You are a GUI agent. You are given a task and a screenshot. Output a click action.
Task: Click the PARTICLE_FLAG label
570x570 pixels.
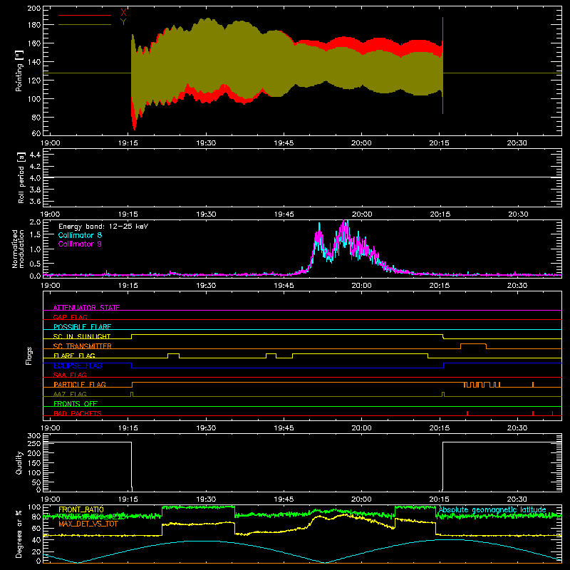80,384
